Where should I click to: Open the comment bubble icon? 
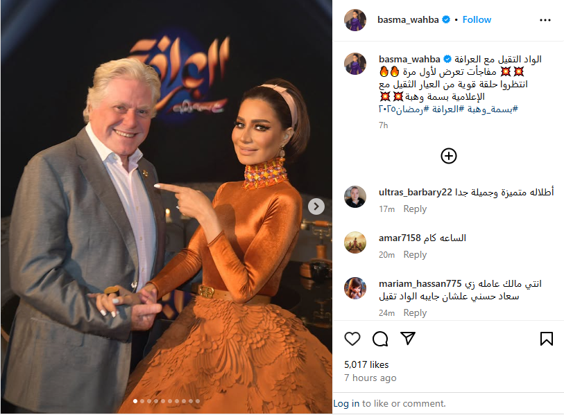click(x=380, y=339)
